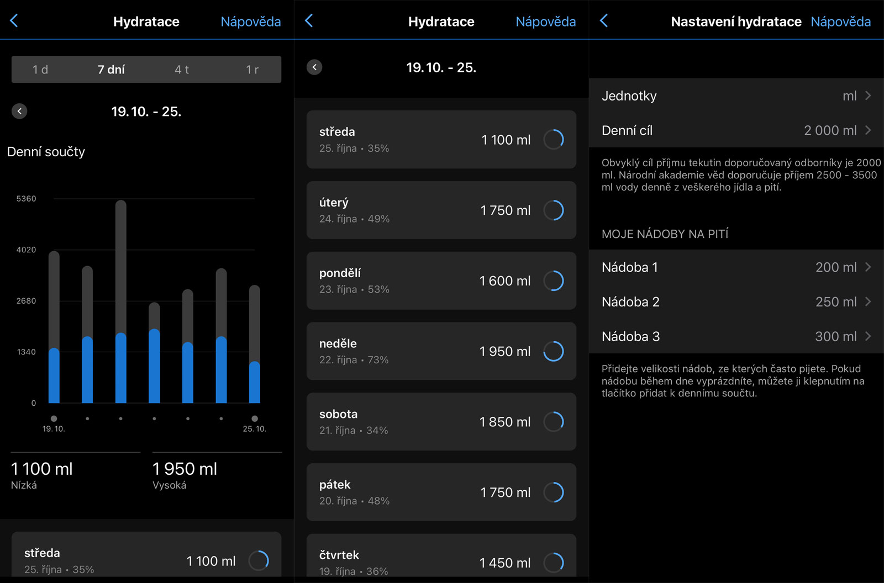Tap the 25. 10. day bar in chart
Screen dimensions: 884x583
click(255, 344)
